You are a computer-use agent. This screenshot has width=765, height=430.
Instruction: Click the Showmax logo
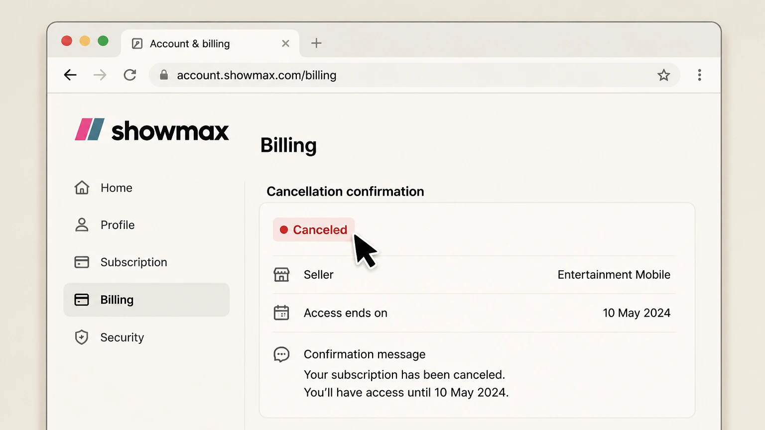(152, 130)
